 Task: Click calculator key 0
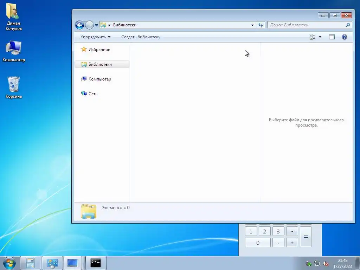tap(258, 243)
